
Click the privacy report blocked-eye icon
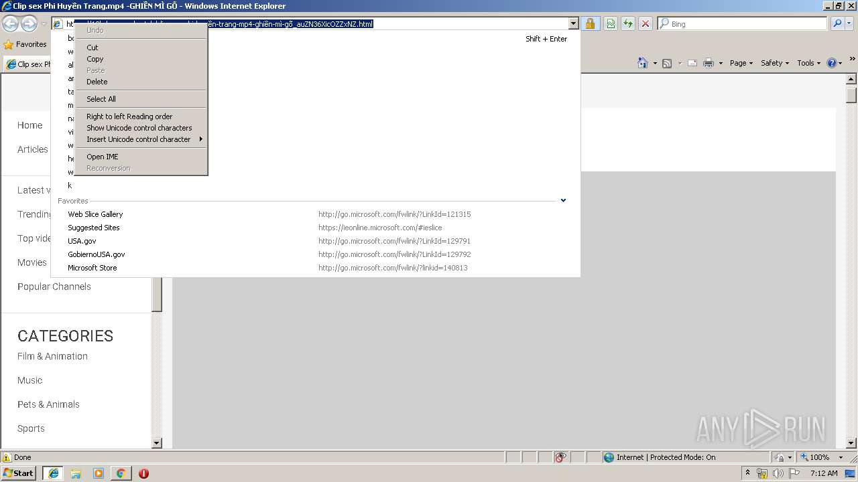560,457
